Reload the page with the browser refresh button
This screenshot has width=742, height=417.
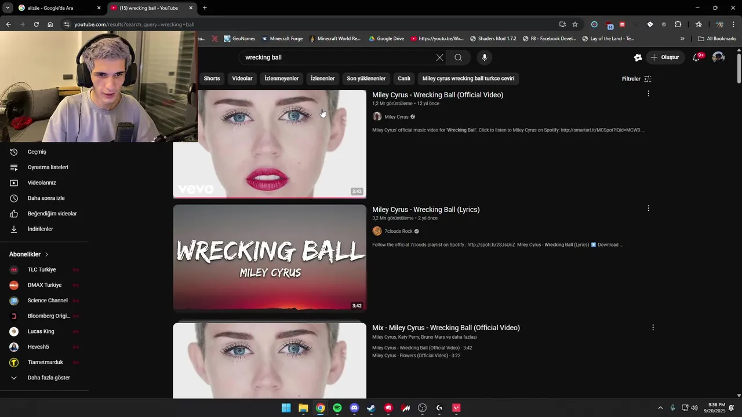click(36, 24)
